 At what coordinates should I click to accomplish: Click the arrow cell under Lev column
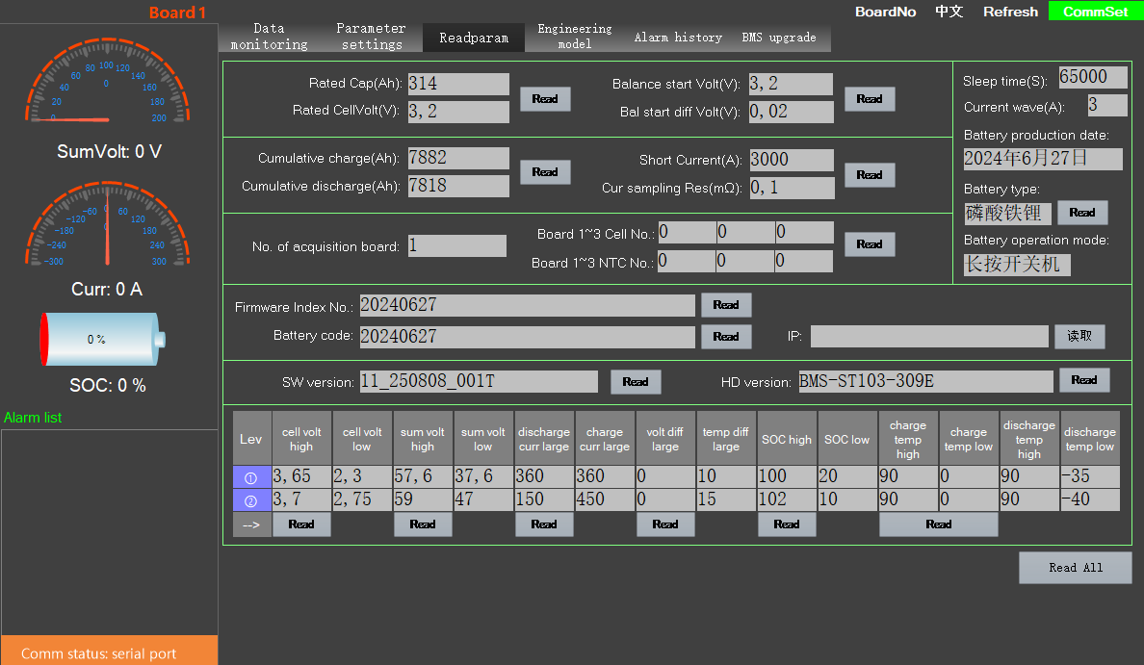pos(250,524)
